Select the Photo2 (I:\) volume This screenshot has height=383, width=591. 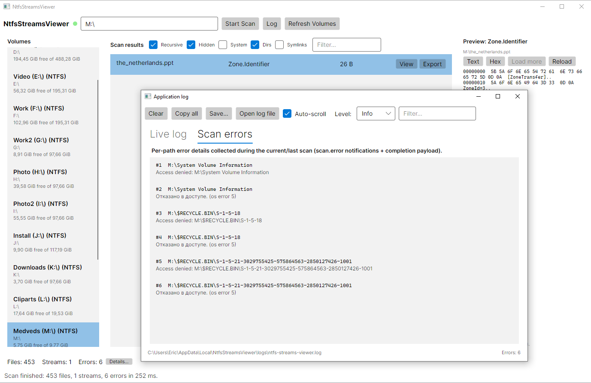point(53,211)
